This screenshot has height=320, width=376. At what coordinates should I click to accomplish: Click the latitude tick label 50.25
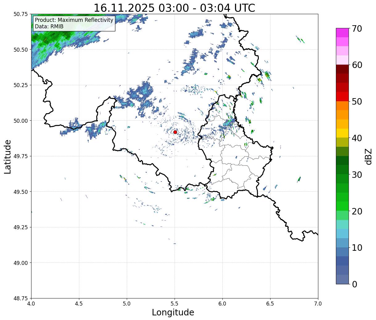(x=21, y=85)
